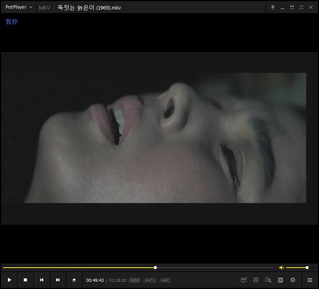Open the playlist search icon

(x=268, y=280)
